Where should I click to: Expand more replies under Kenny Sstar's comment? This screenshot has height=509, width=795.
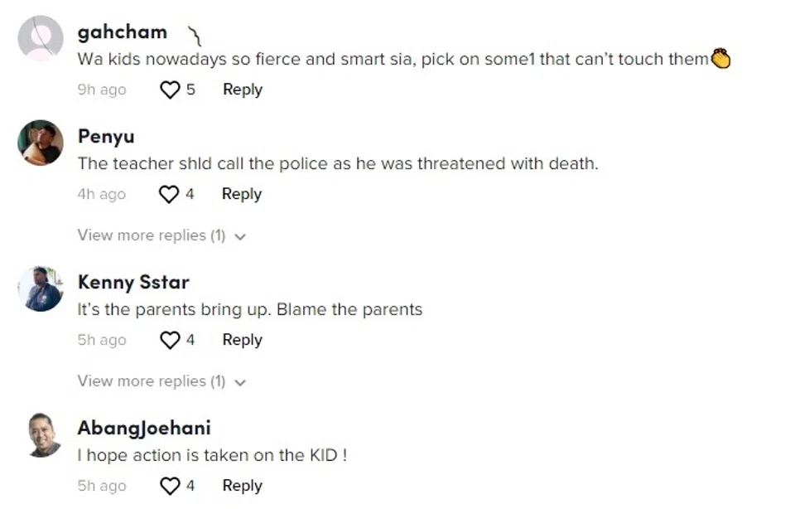pyautogui.click(x=152, y=381)
